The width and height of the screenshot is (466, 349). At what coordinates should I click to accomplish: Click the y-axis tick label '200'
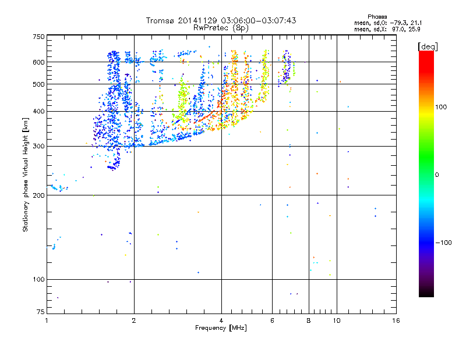[x=38, y=195]
